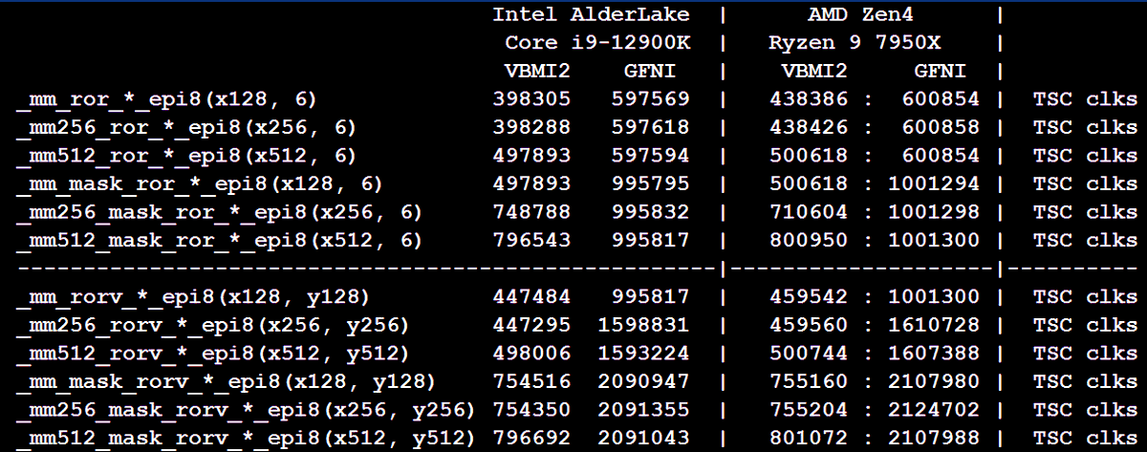Image resolution: width=1147 pixels, height=452 pixels.
Task: Click the value 995832
Action: tap(650, 211)
